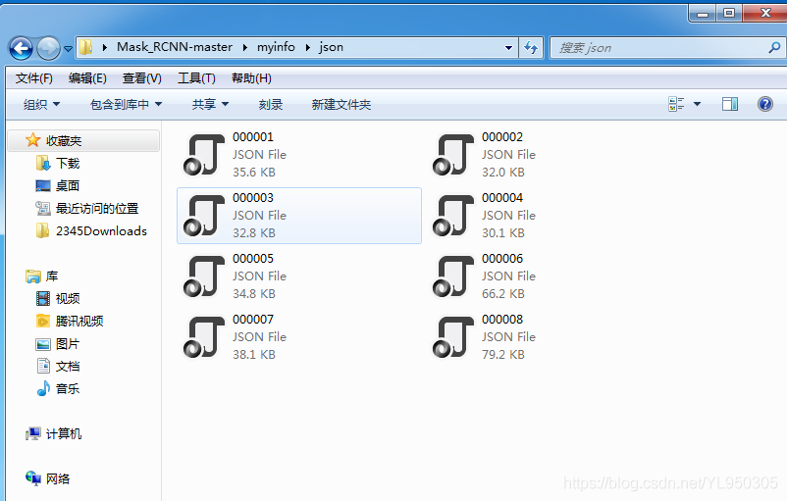Select 计算机 in navigation pane

coord(63,433)
